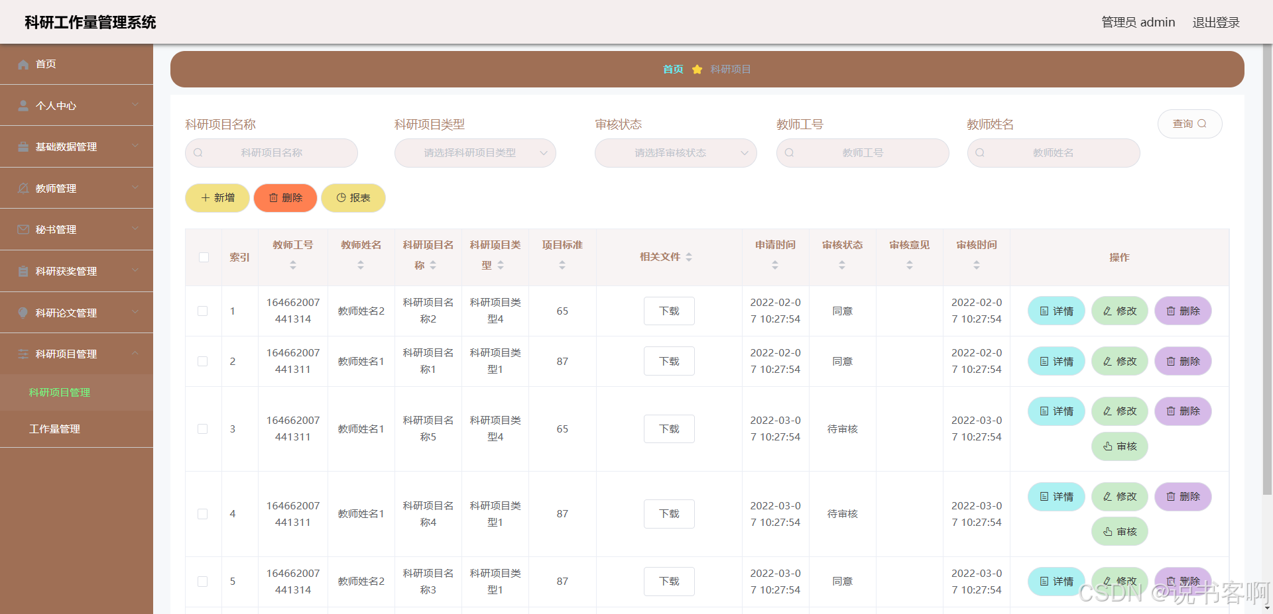Click 审核 button for row 3
The image size is (1273, 614).
coord(1120,446)
